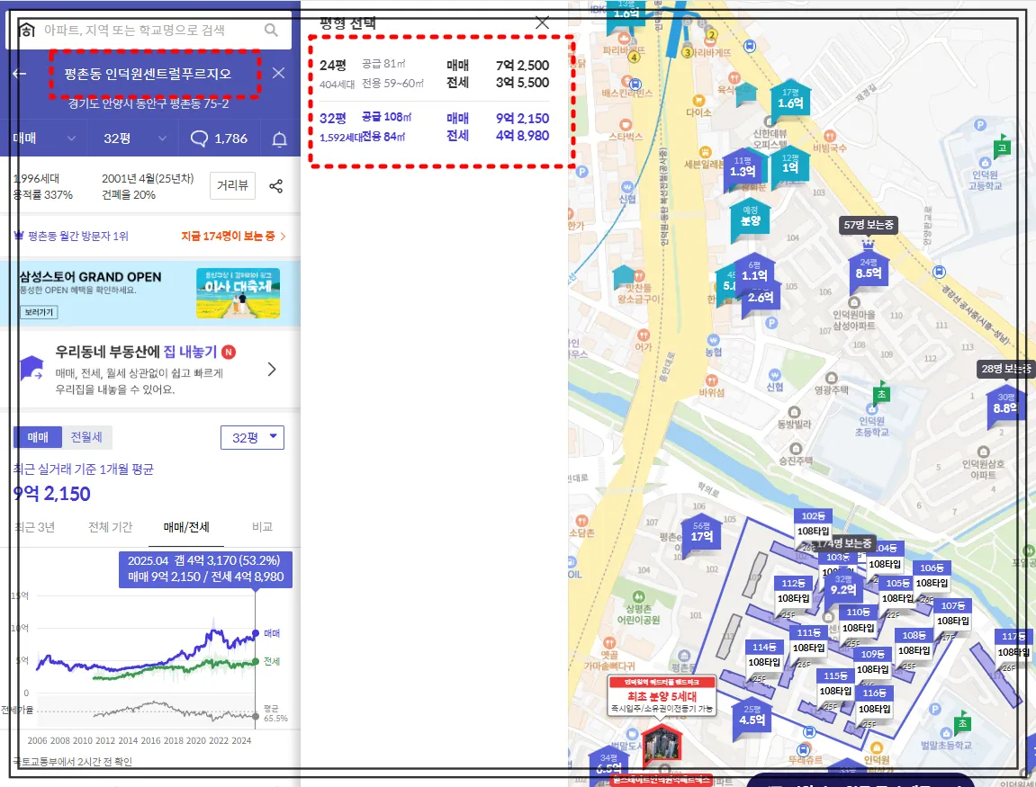This screenshot has height=787, width=1036.
Task: Go back with the left arrow icon
Action: (20, 73)
